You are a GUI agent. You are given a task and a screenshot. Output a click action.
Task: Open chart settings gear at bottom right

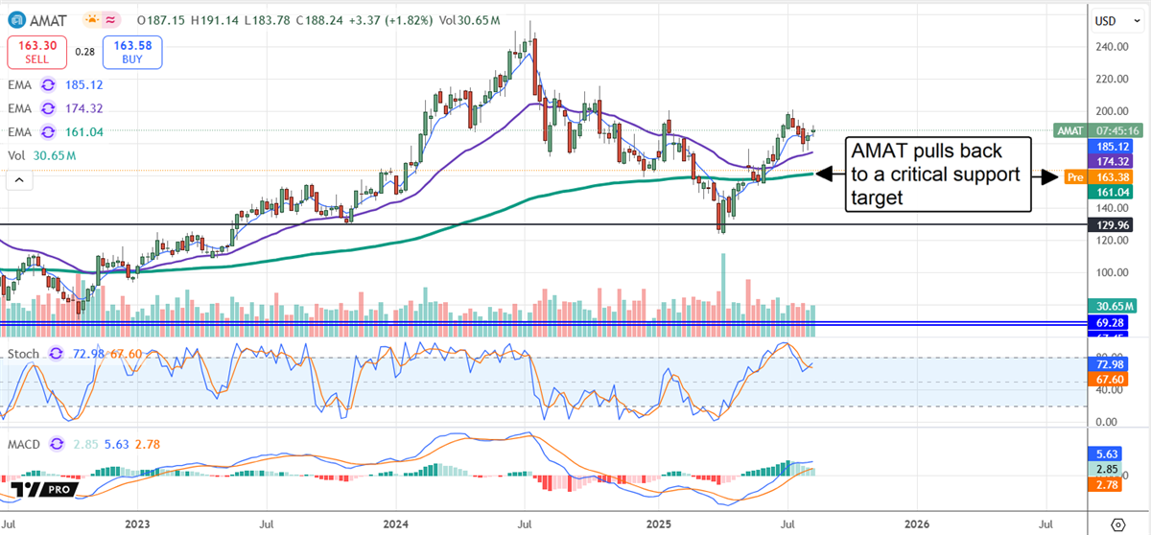[1117, 524]
